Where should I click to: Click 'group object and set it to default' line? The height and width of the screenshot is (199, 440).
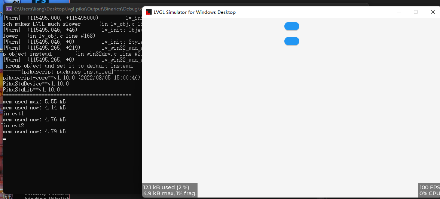[70, 66]
